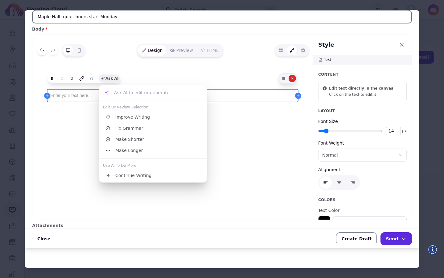The width and height of the screenshot is (444, 278).
Task: Toggle italic formatting
Action: click(x=62, y=78)
